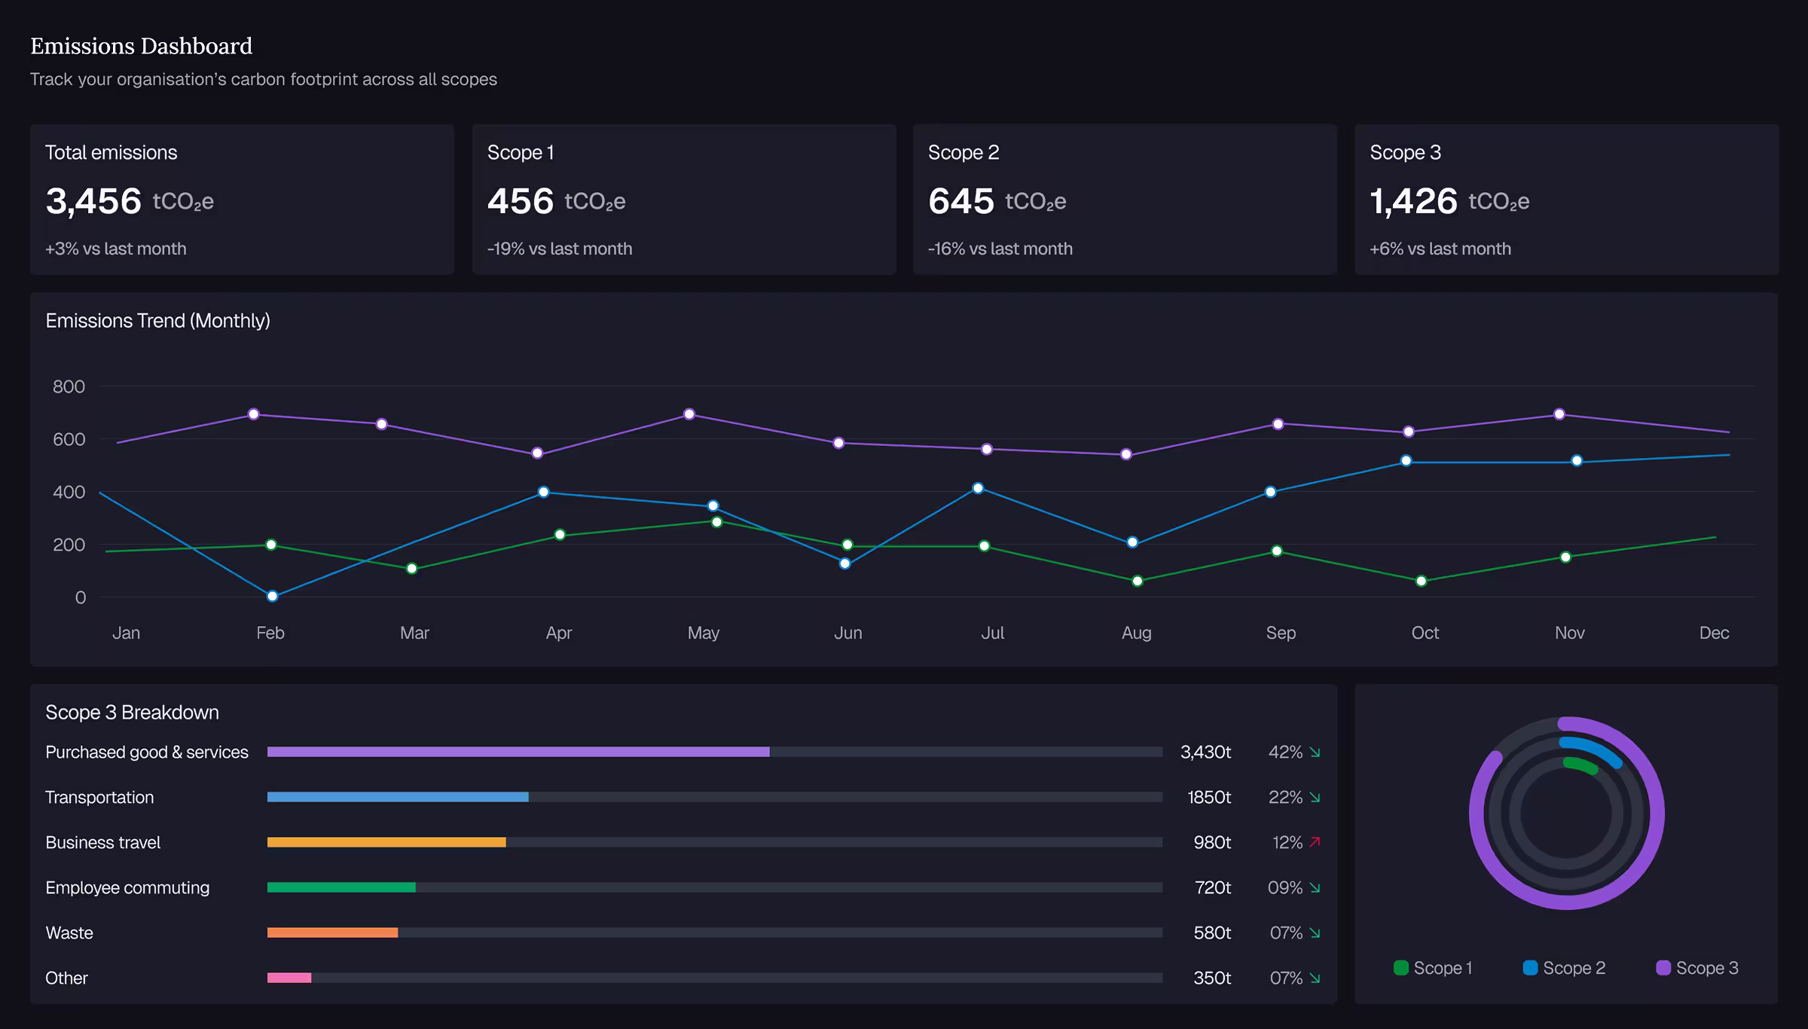Click the red up arrow for Business travel
The image size is (1808, 1029).
(1315, 842)
